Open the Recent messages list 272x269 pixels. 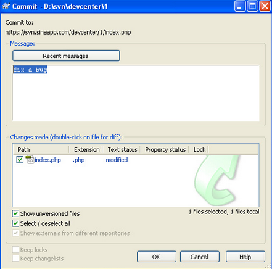click(x=66, y=56)
